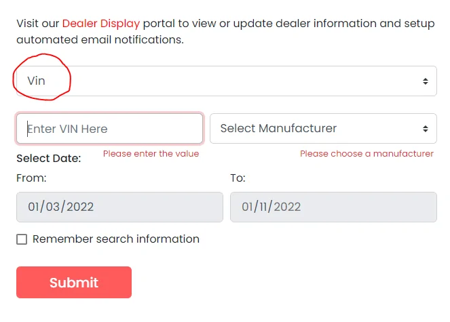Select the To date field

tap(333, 207)
